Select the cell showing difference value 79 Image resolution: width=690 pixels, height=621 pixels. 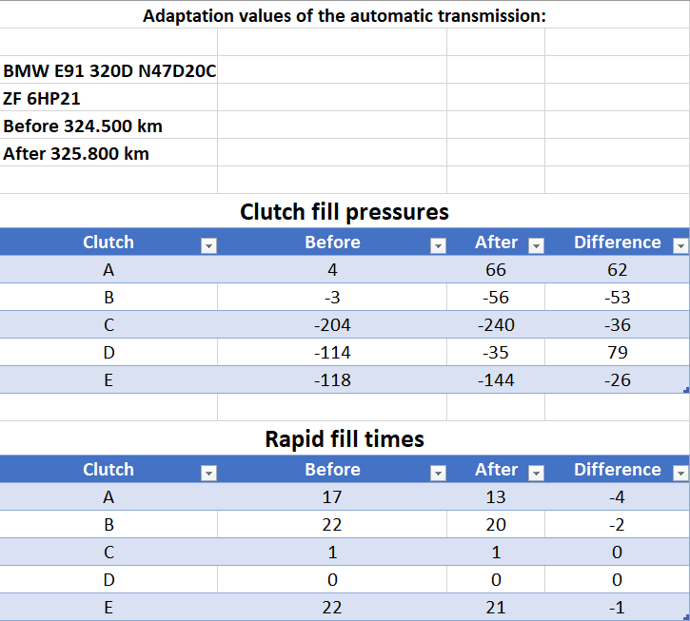[x=617, y=353]
